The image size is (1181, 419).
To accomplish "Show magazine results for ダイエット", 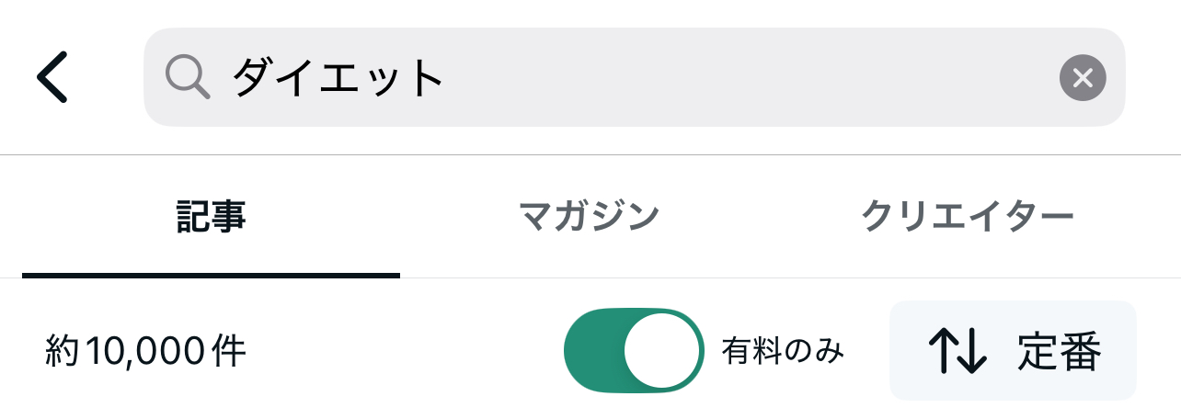I will click(x=590, y=217).
